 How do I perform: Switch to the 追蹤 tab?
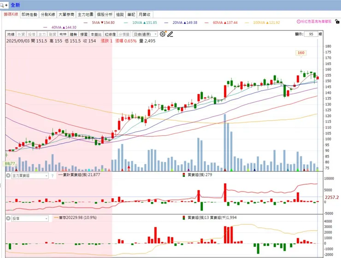[x=120, y=15]
